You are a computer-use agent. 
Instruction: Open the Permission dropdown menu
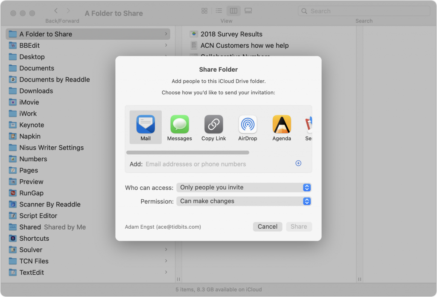pyautogui.click(x=244, y=201)
